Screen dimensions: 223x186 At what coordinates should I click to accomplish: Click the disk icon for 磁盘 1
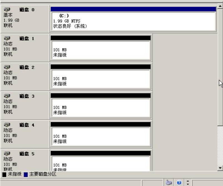click(7, 38)
